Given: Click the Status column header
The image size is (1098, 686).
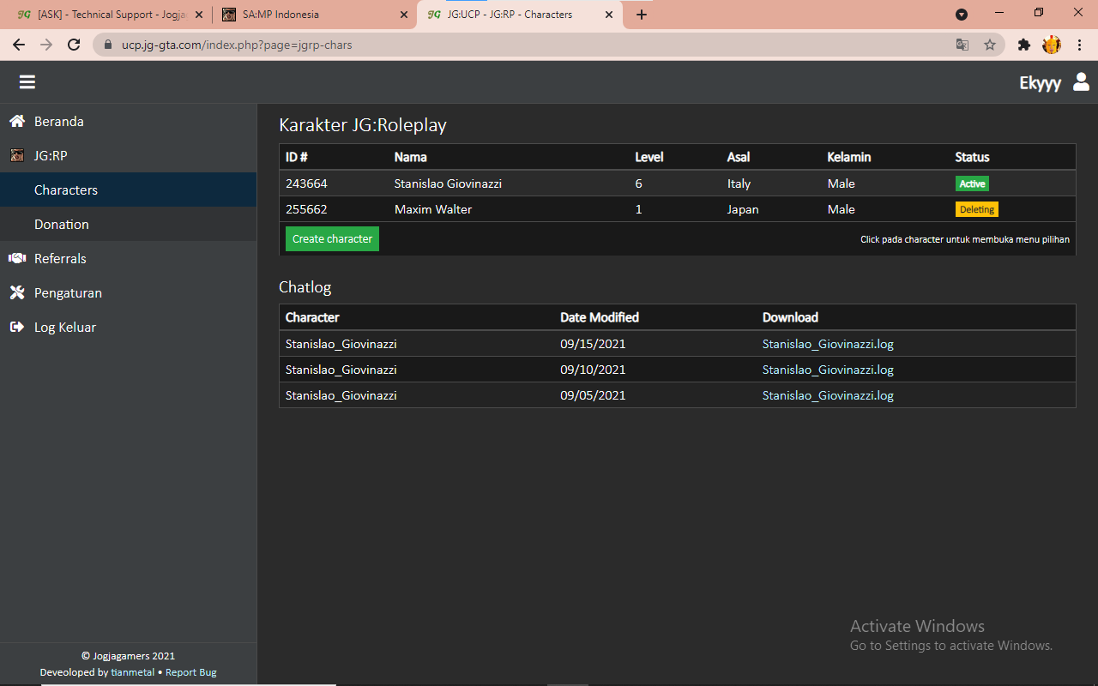Looking at the screenshot, I should click(x=972, y=157).
